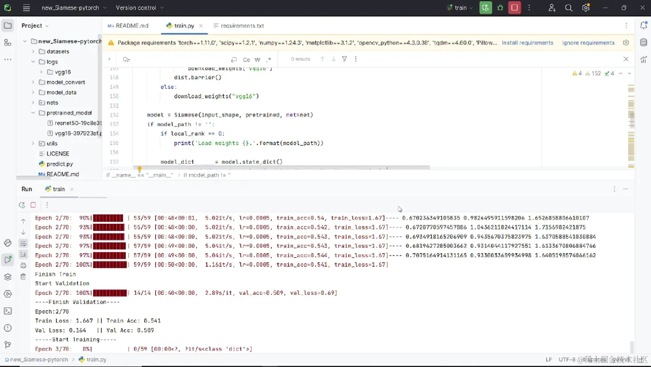
Task: Collapse the pretrained_model folder
Action: pyautogui.click(x=33, y=113)
